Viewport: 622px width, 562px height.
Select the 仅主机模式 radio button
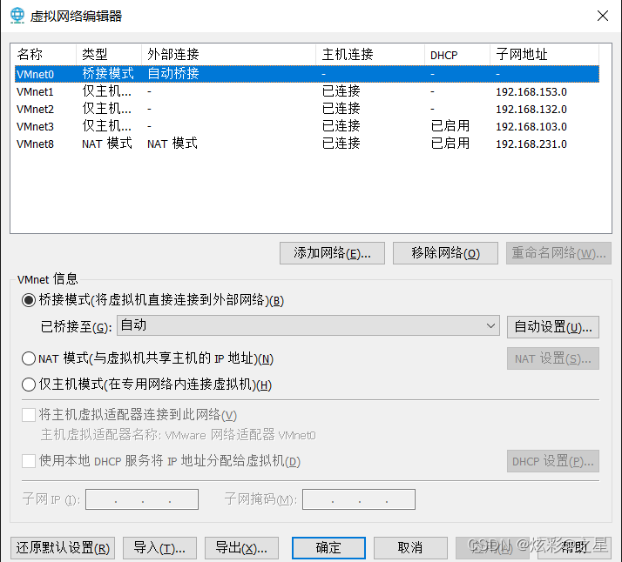29,385
